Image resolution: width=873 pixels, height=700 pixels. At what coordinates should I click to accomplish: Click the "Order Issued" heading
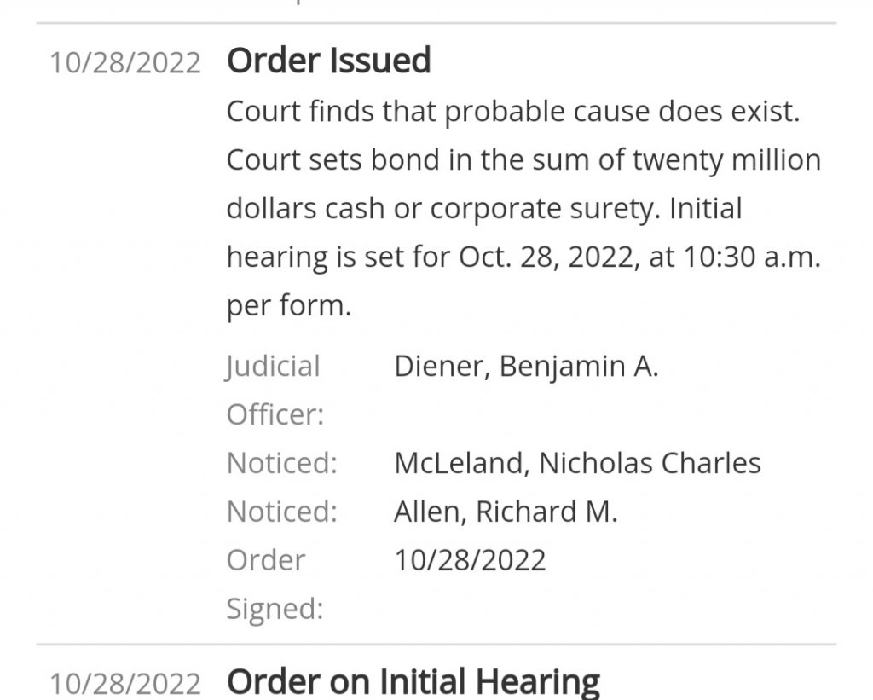tap(328, 61)
